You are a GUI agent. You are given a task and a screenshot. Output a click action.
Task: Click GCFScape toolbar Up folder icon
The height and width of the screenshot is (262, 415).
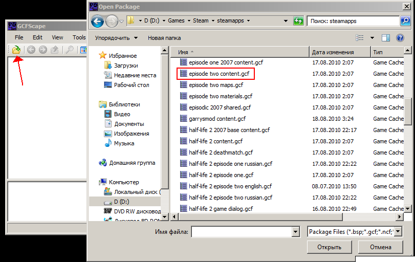coord(55,50)
